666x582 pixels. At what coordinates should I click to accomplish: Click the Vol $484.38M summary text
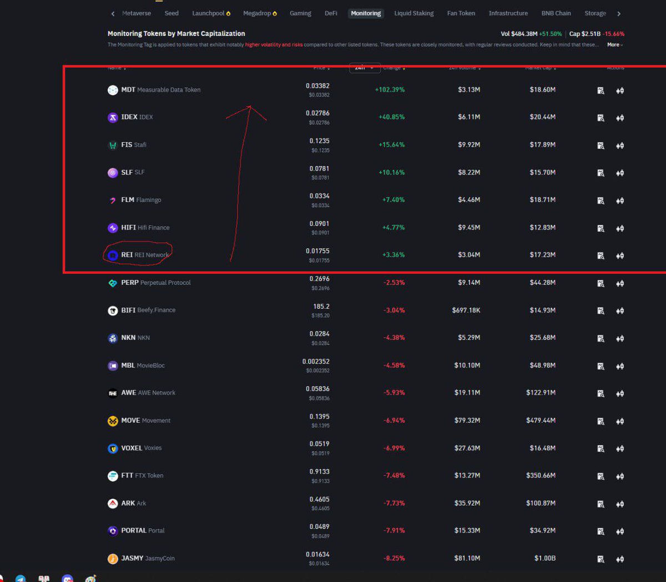[531, 34]
